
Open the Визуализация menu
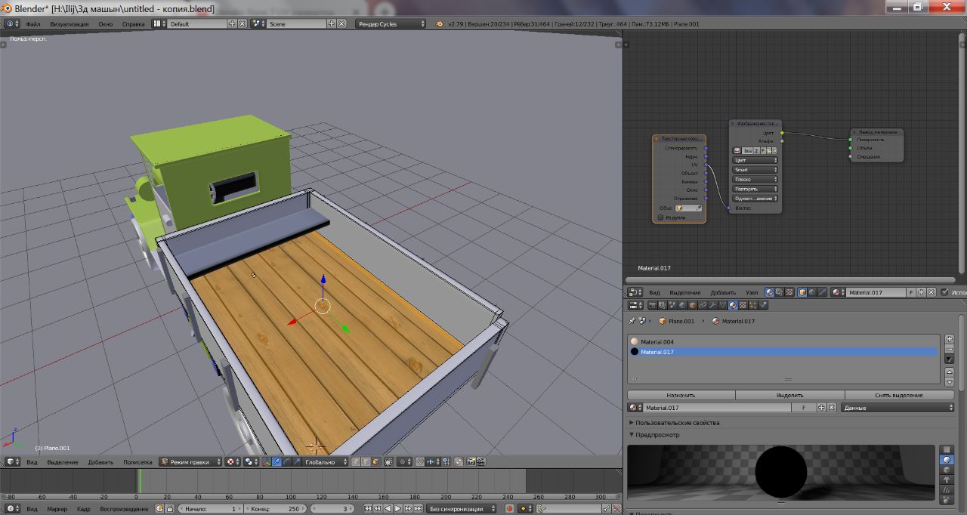coord(70,24)
